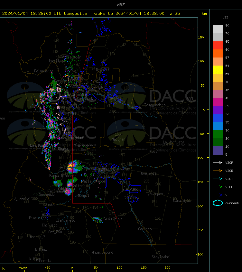The height and width of the screenshot is (272, 242).
Task: Click the VBBB legend label
Action: coord(229,195)
